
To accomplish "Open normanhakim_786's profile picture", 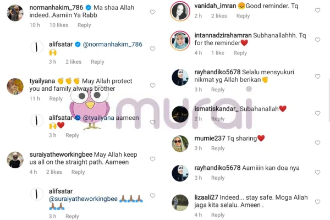I will coord(15,13).
